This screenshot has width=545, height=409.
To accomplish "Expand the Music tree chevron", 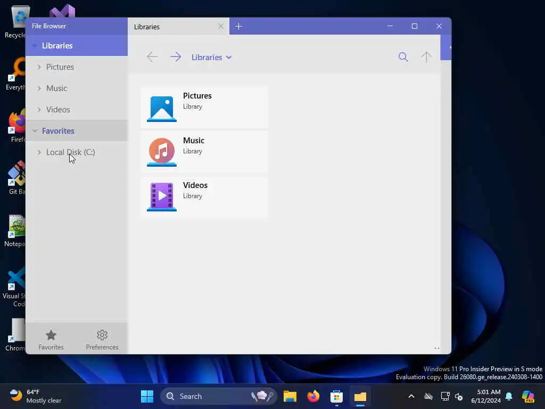I will [x=39, y=88].
